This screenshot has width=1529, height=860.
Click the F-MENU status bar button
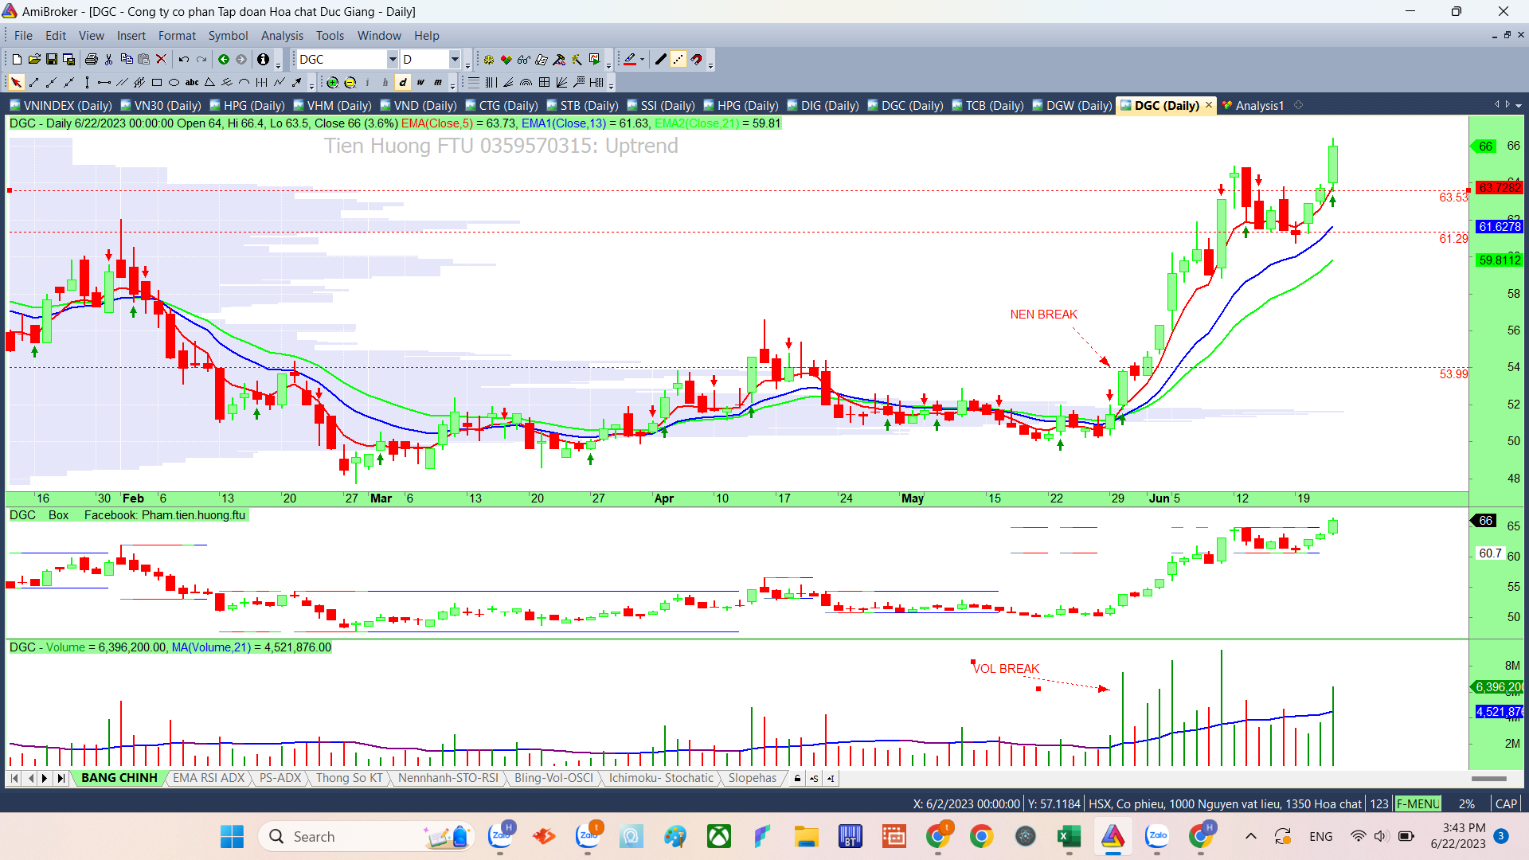[x=1418, y=804]
